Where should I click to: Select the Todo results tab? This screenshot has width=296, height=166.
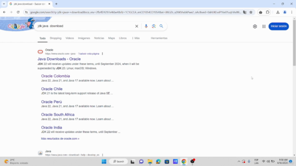(x=43, y=38)
